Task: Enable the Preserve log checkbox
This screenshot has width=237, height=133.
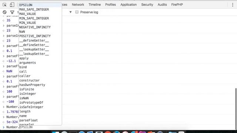Action: coord(77,12)
